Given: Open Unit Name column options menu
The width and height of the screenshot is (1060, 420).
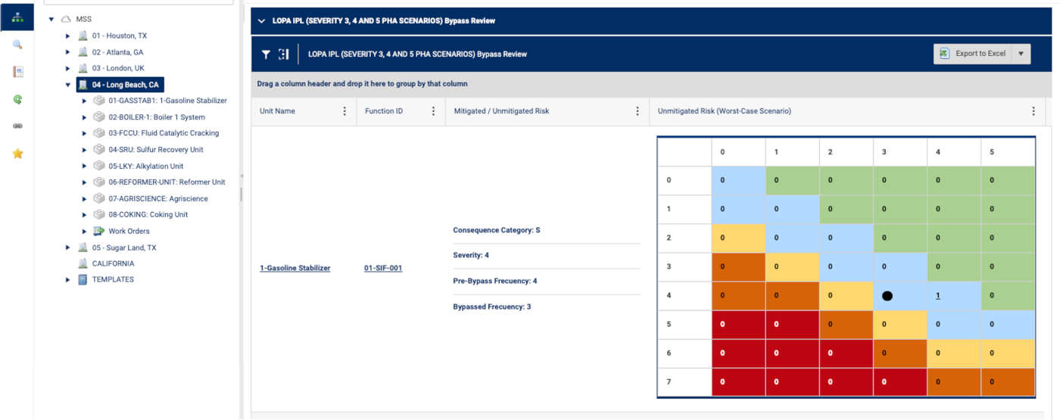Looking at the screenshot, I should (344, 111).
